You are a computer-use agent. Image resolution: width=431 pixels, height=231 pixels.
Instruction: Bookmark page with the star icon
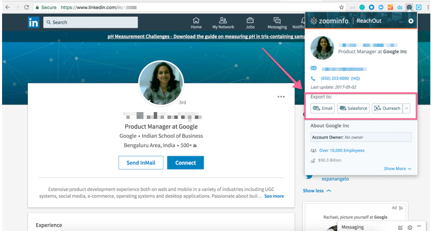341,7
